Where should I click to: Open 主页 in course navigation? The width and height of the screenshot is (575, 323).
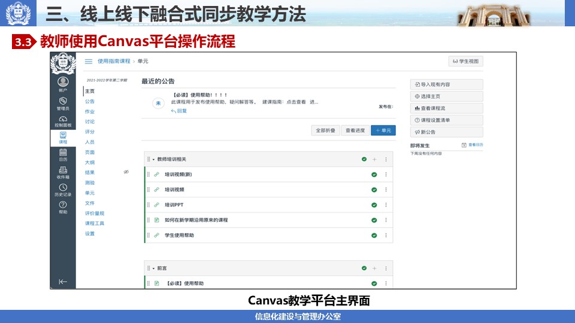point(90,91)
